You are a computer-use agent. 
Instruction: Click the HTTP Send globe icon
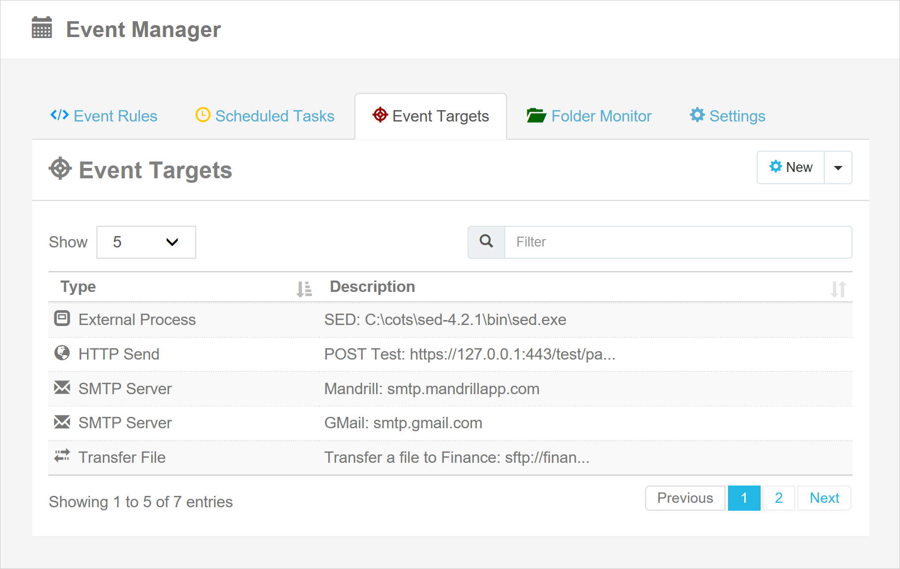(62, 353)
